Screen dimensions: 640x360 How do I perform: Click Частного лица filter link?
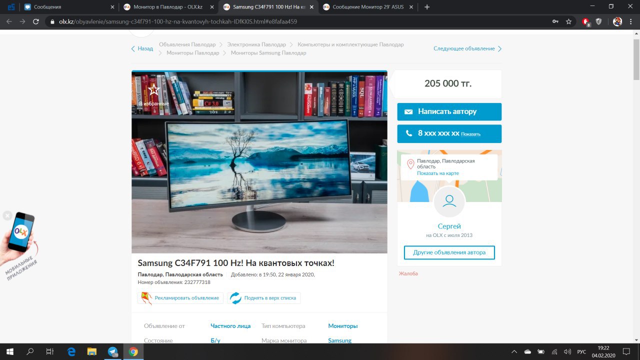pos(230,326)
